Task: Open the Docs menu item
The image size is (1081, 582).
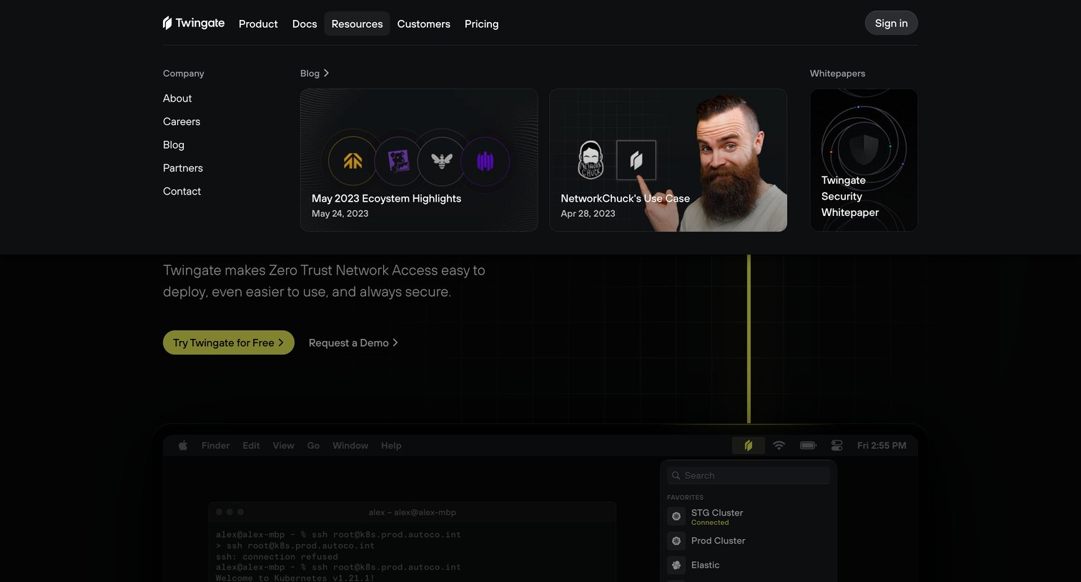Action: 305,24
